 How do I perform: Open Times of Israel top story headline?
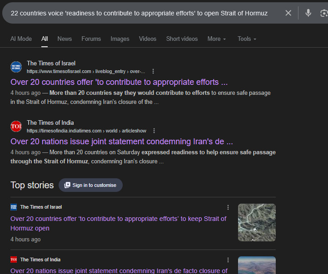tap(119, 224)
